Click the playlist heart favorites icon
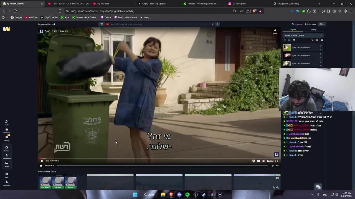This screenshot has width=355, height=199. [x=294, y=40]
